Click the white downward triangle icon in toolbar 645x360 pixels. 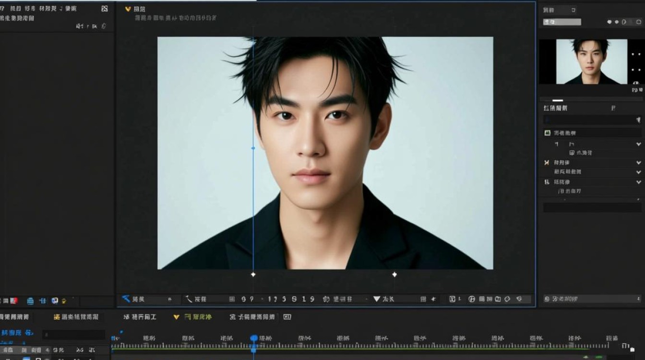[x=377, y=299]
